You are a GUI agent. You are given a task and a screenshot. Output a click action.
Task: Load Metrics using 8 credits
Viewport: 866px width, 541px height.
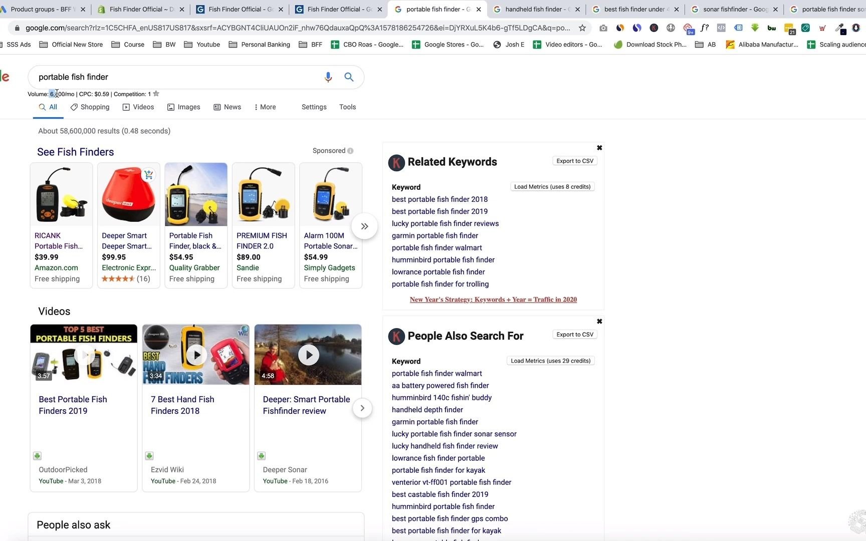[x=552, y=187]
